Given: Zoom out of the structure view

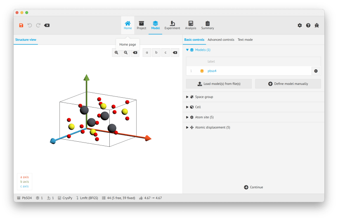Looking at the screenshot, I should point(126,52).
